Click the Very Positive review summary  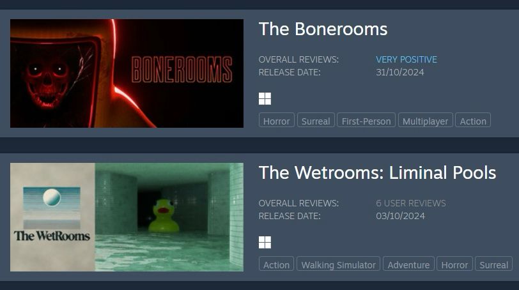(406, 59)
